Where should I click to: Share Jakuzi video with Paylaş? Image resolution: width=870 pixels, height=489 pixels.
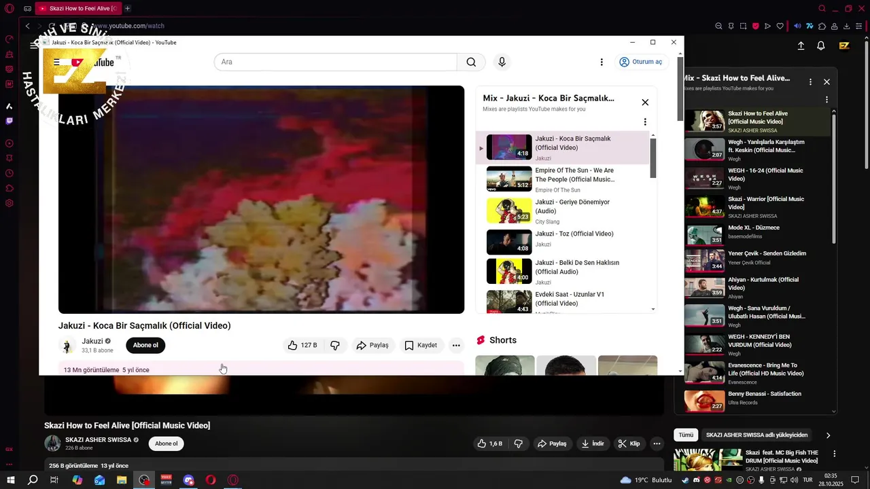click(372, 345)
